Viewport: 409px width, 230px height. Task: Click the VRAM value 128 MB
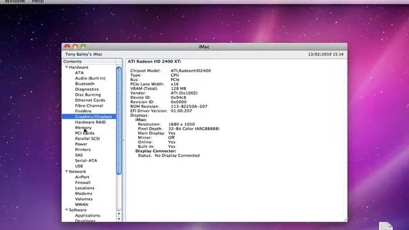[178, 89]
